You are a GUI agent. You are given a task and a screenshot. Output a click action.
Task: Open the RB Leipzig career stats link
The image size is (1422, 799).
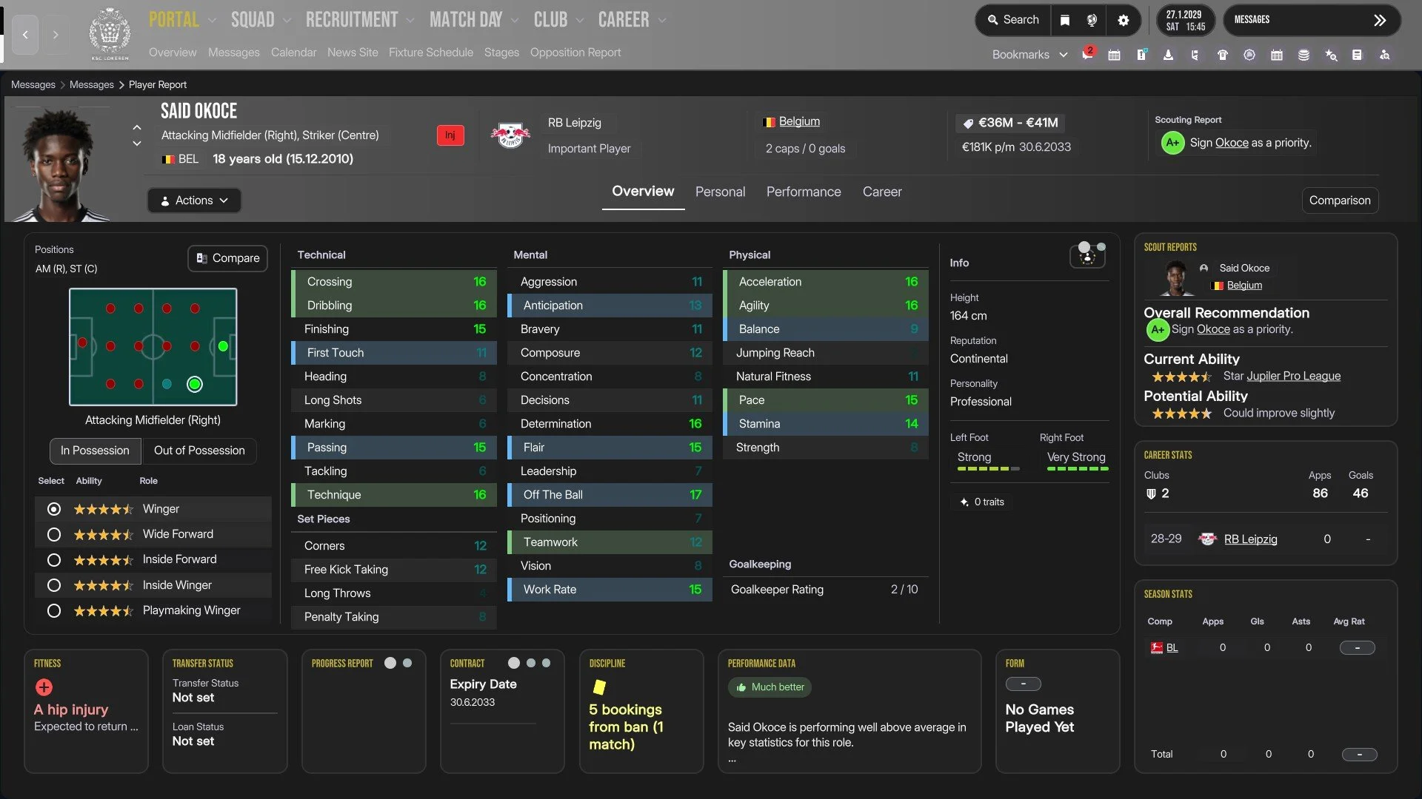(1250, 539)
